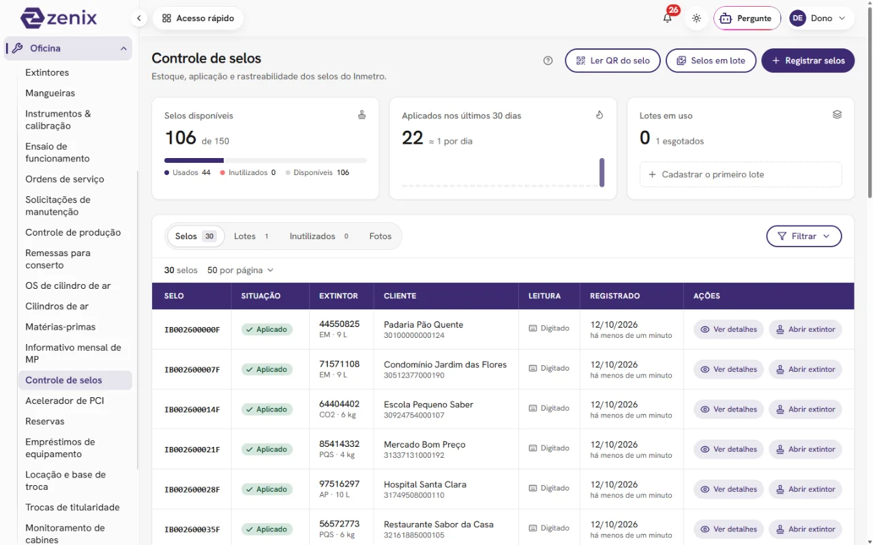The image size is (873, 545).
Task: Click Cadastrar o primeiro lote
Action: pyautogui.click(x=741, y=174)
